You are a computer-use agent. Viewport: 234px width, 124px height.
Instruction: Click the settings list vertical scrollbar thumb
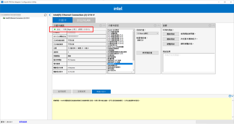(133, 45)
